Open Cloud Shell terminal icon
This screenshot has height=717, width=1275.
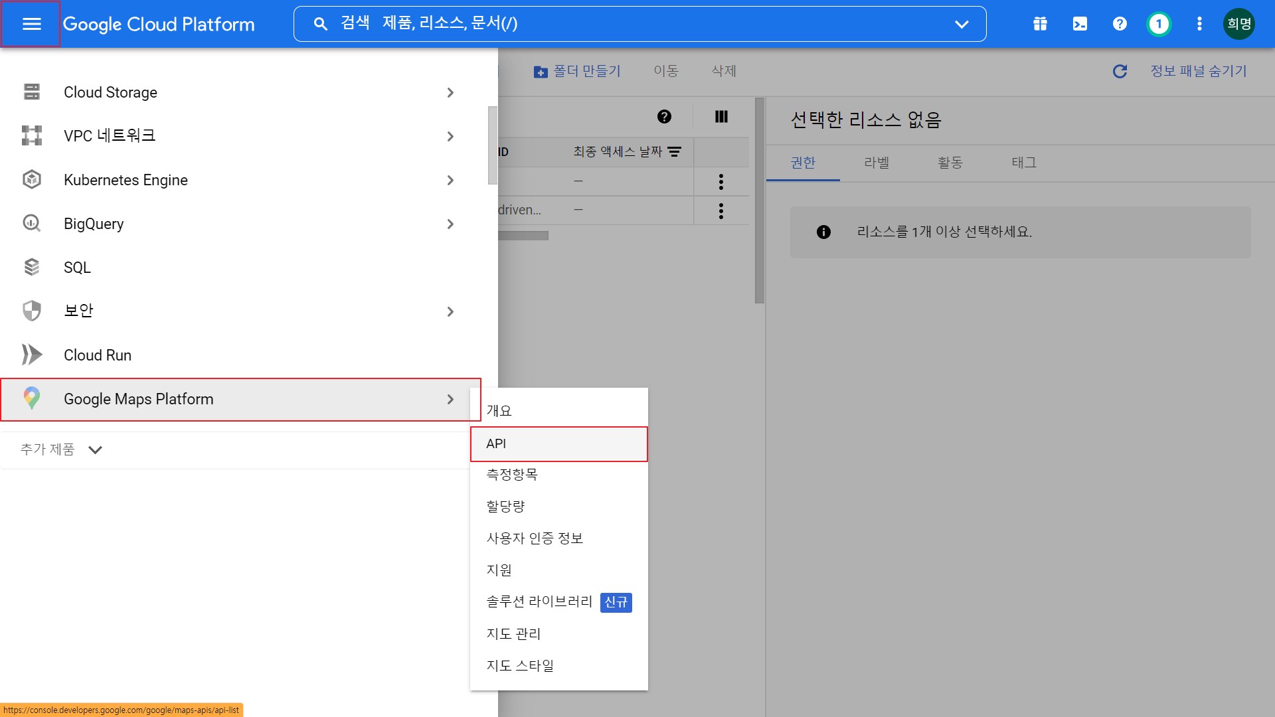click(1080, 24)
